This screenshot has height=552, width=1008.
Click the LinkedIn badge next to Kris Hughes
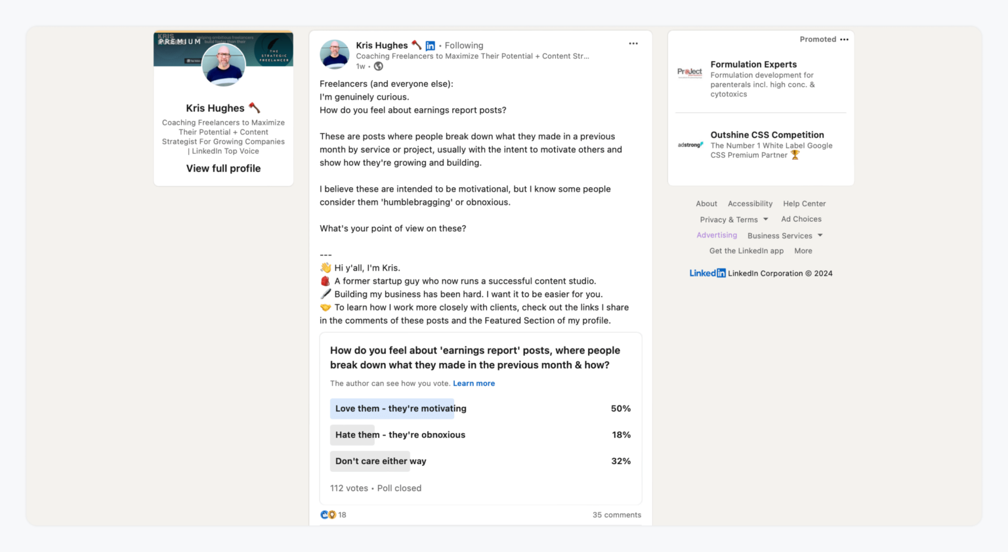[x=430, y=45]
